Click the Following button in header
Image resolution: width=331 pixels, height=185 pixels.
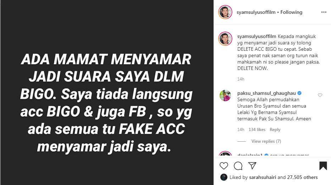pyautogui.click(x=291, y=12)
